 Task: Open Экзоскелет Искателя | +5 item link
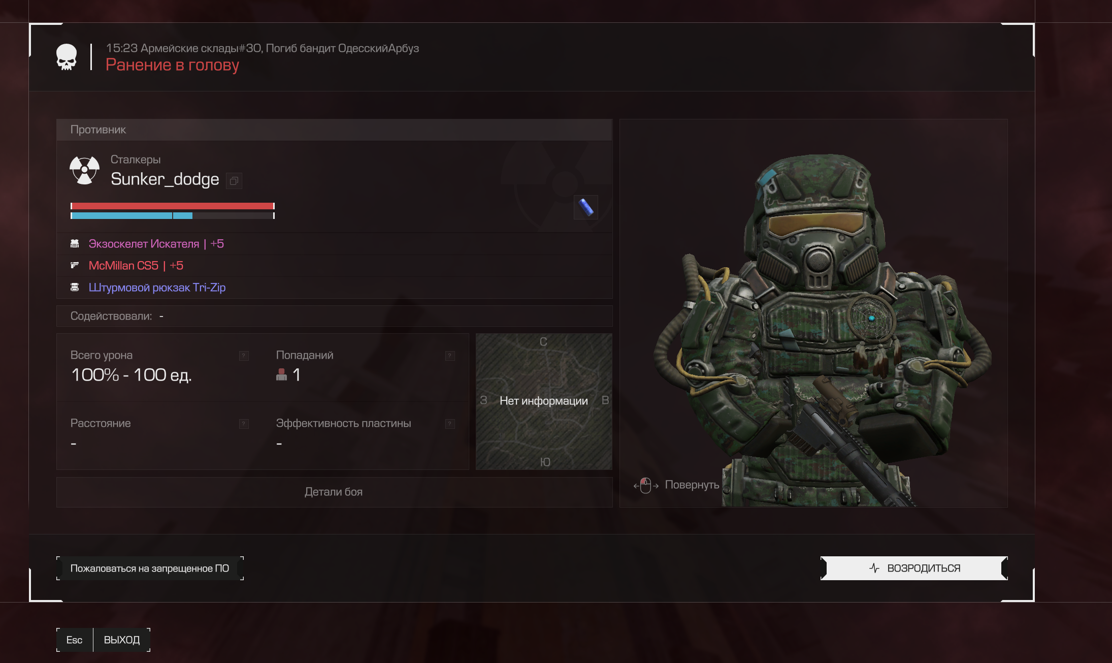coord(156,244)
